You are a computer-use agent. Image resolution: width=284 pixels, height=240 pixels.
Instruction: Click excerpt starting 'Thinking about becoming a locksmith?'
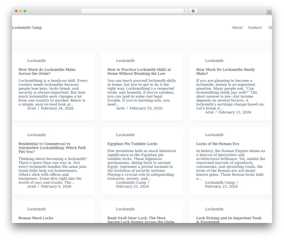click(53, 171)
